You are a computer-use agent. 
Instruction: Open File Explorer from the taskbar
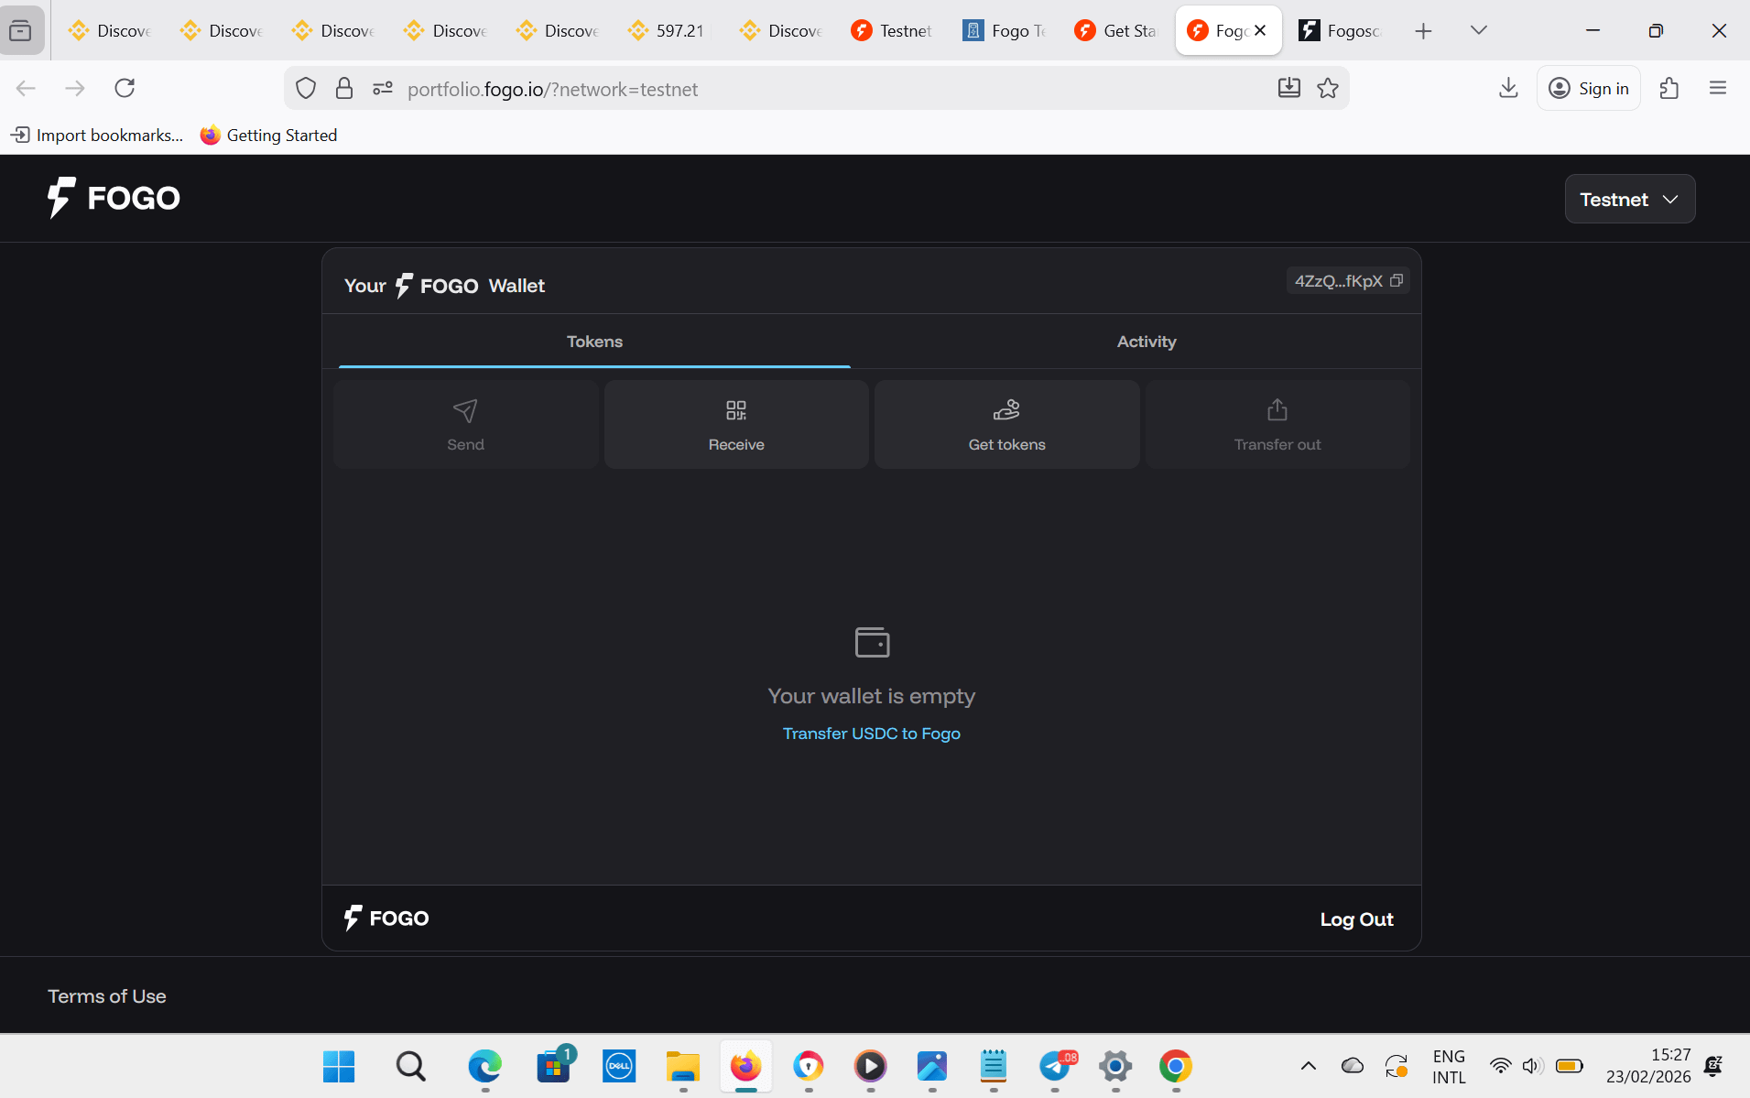[682, 1066]
